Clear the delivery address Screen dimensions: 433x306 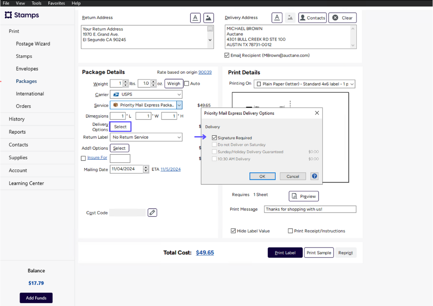(343, 18)
